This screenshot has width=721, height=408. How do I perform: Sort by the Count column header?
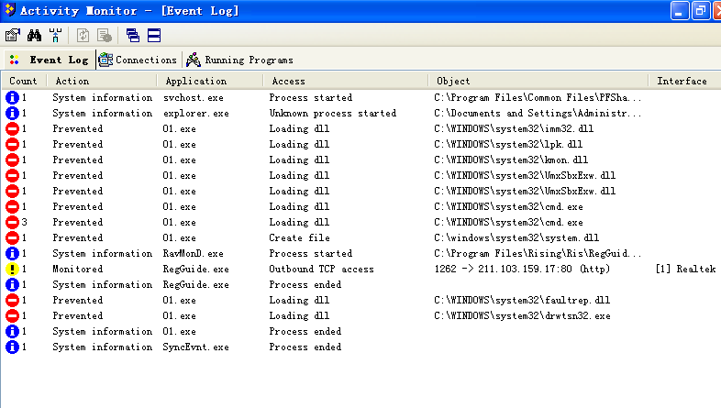point(23,81)
